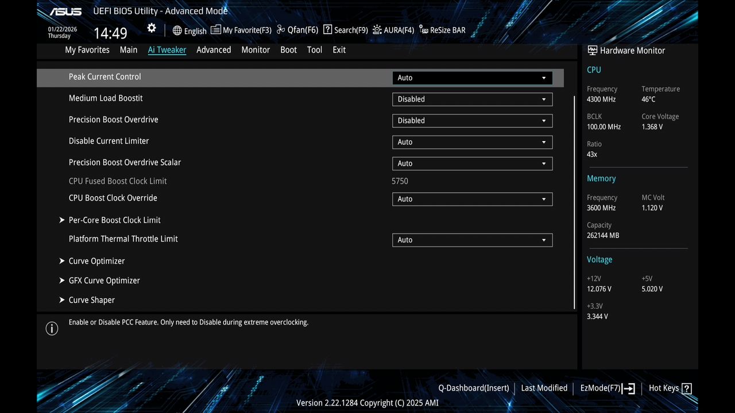Screen dimensions: 735x413
Task: Expand the Curve Optimizer section
Action: pos(96,261)
